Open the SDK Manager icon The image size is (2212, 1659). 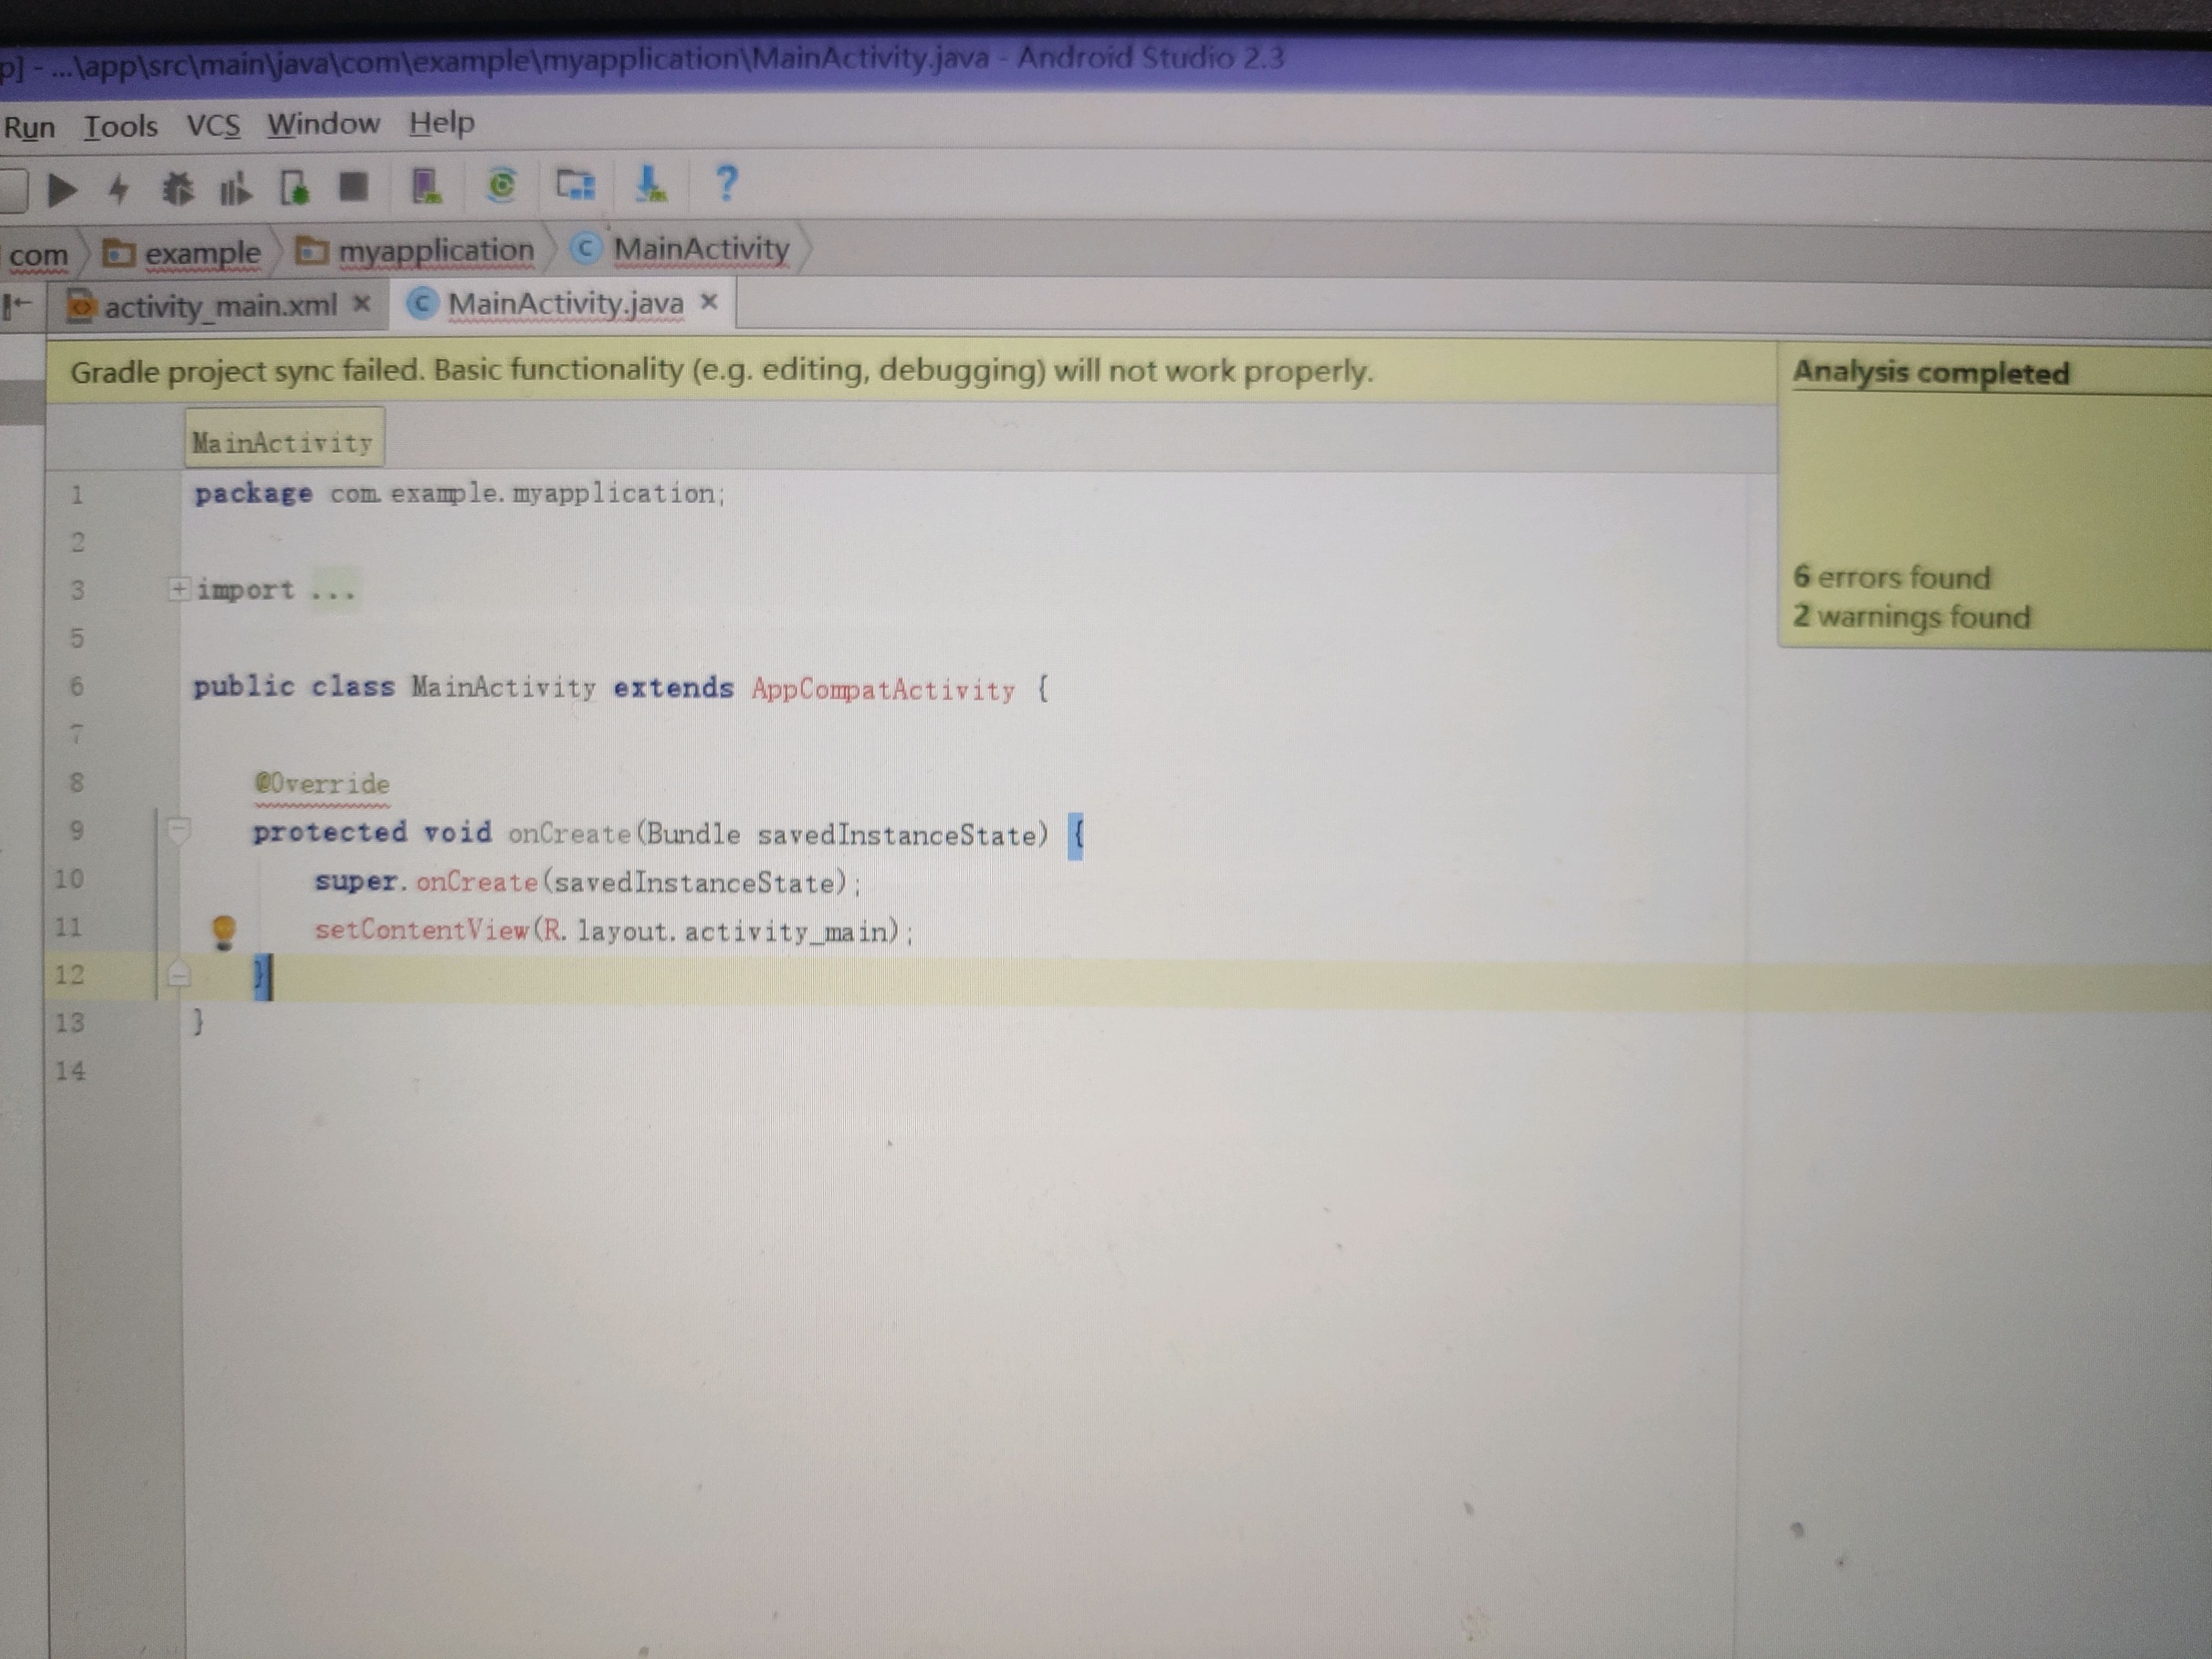pos(651,184)
